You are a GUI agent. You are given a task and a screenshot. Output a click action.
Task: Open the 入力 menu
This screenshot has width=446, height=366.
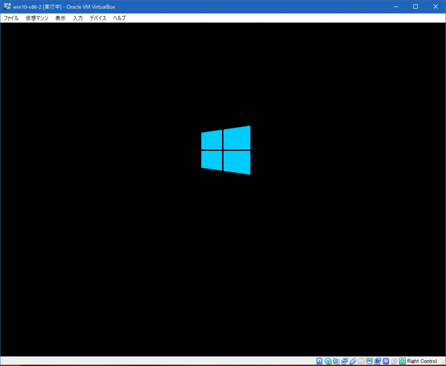[x=78, y=18]
